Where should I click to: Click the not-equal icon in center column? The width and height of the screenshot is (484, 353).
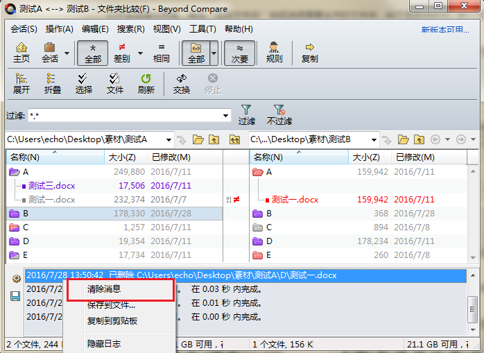236,200
